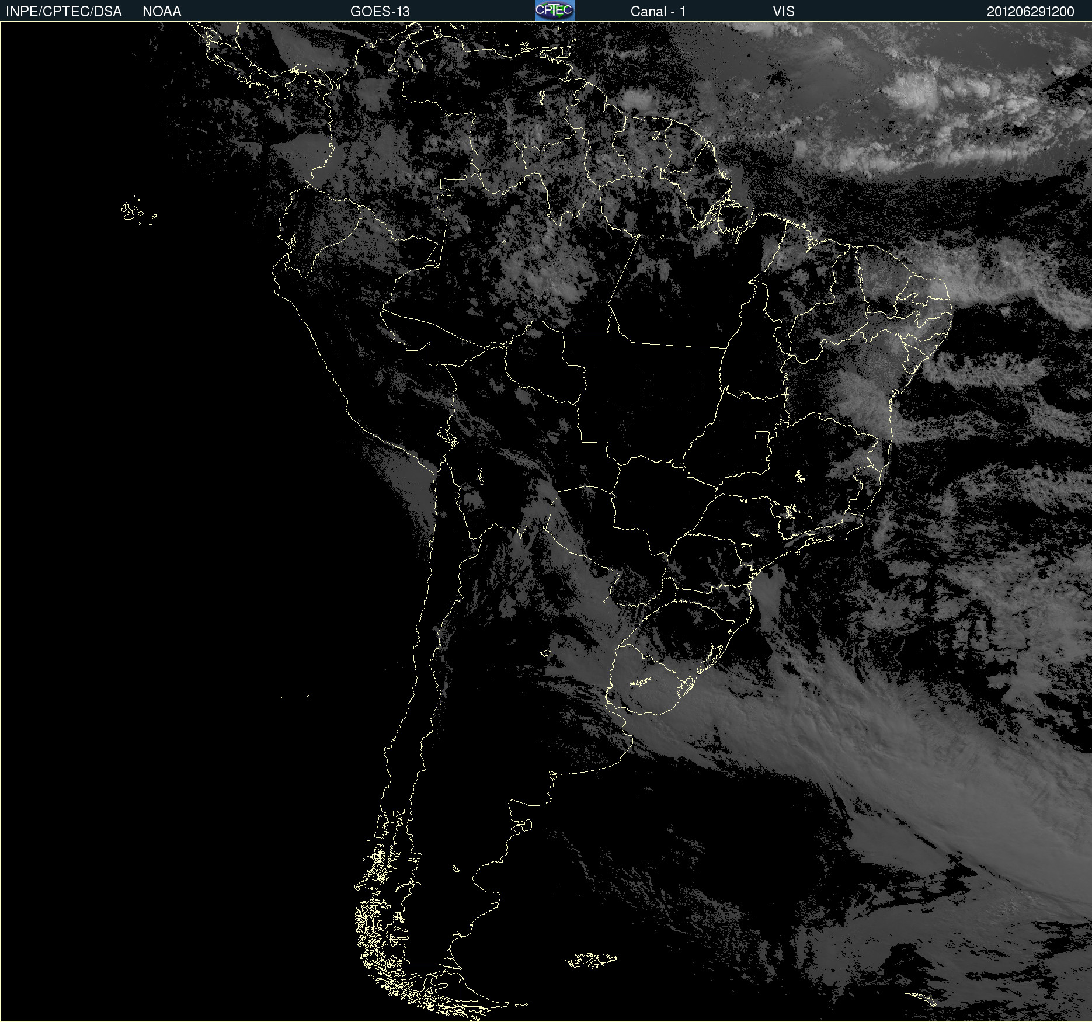The image size is (1092, 1022).
Task: Click the CPTEC logo in header
Action: [x=555, y=11]
